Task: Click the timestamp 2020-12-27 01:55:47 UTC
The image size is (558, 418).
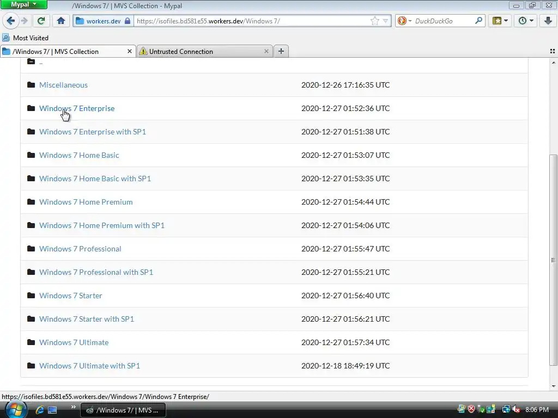Action: (345, 249)
